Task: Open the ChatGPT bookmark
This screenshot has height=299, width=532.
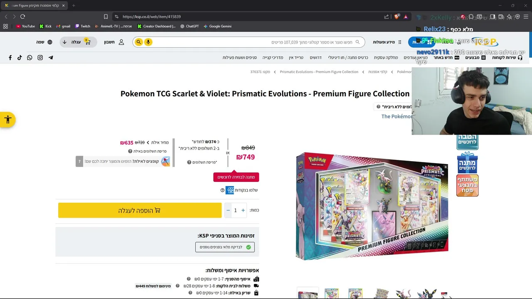Action: point(190,26)
